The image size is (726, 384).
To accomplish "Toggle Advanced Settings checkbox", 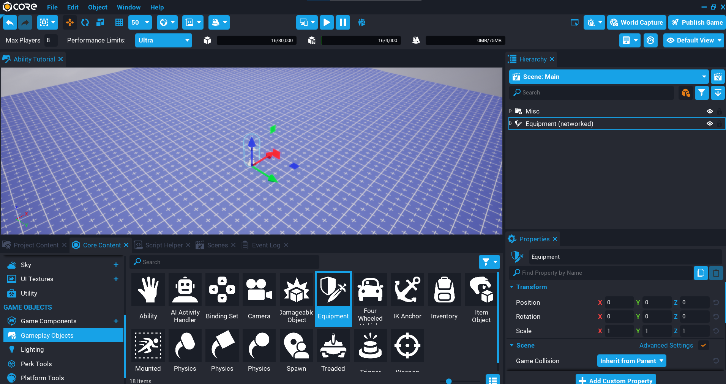I will tap(703, 345).
